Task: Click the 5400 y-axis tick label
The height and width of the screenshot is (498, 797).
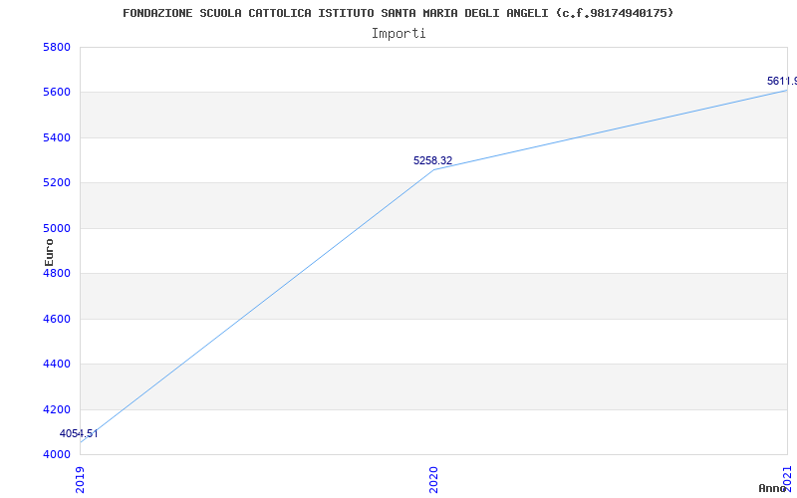Action: pos(57,137)
